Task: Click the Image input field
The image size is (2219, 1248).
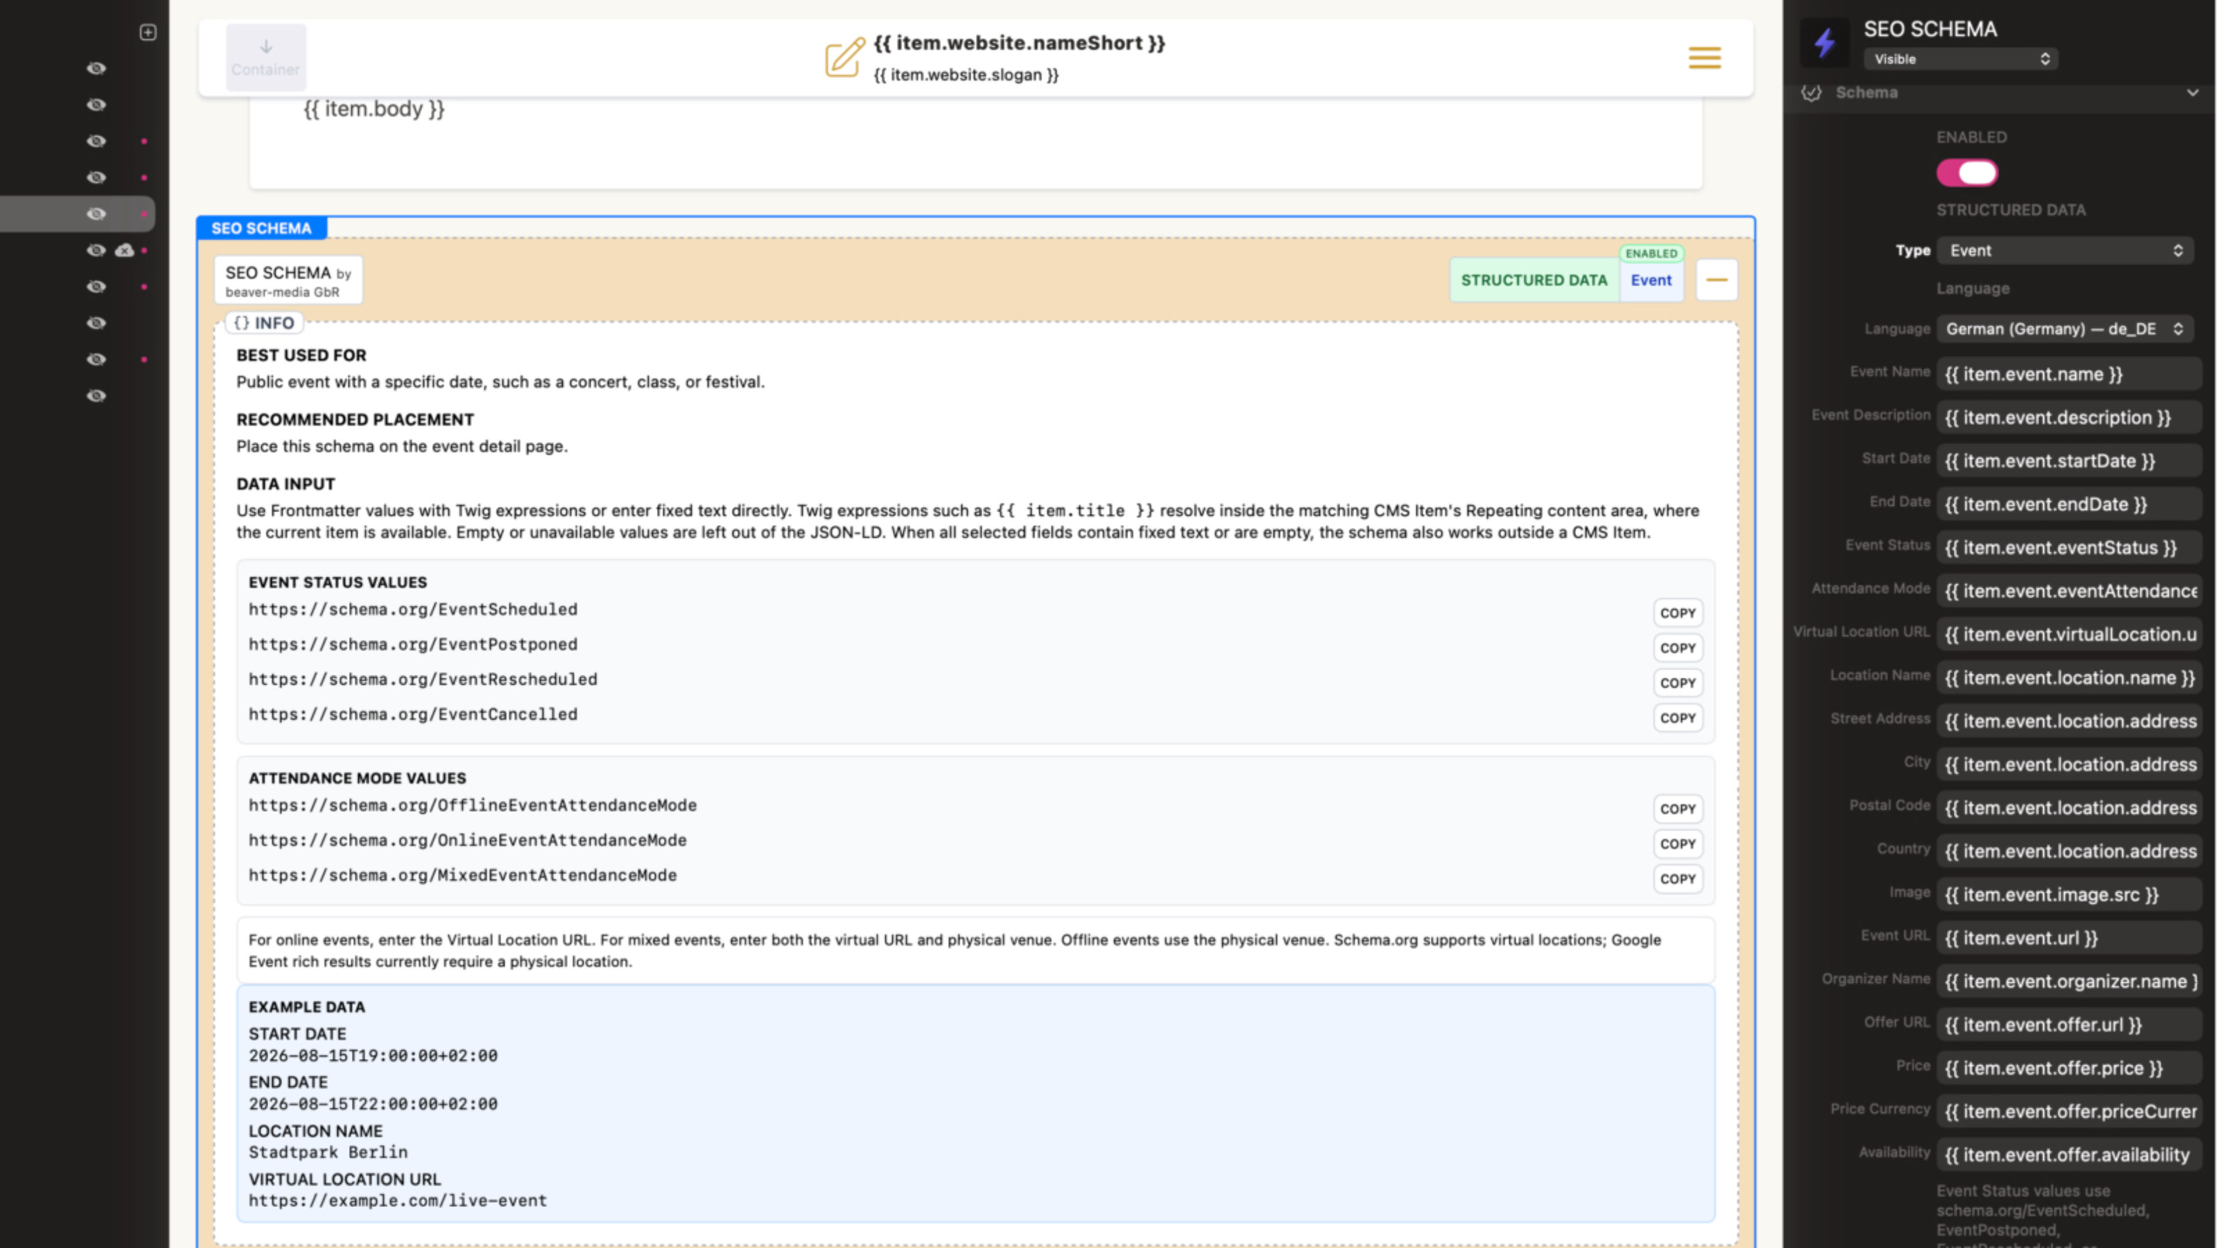Action: click(2069, 895)
